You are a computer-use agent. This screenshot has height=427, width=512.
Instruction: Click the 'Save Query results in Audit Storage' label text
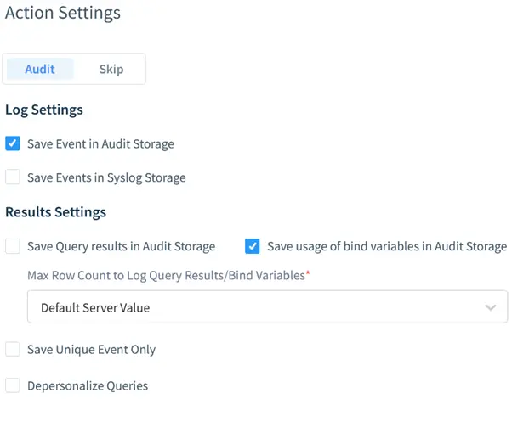click(121, 247)
